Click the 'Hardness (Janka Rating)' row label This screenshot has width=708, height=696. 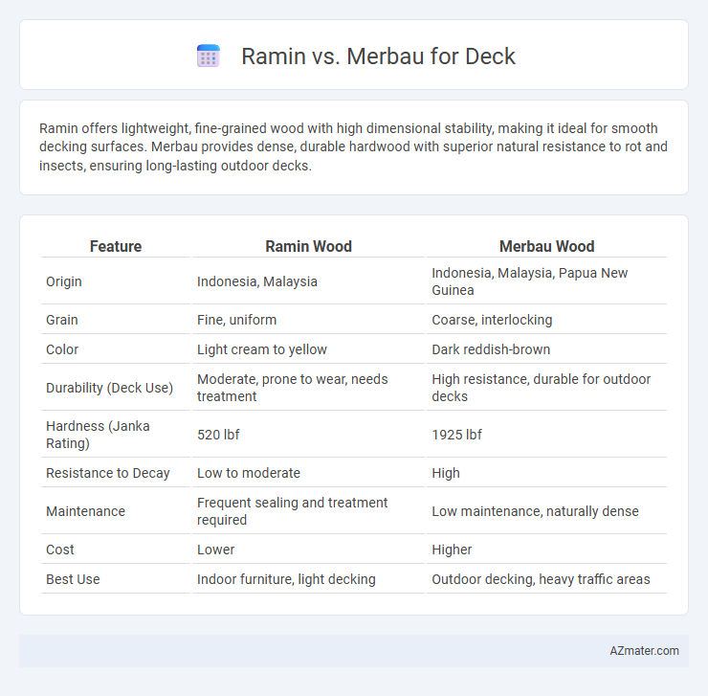pyautogui.click(x=98, y=435)
